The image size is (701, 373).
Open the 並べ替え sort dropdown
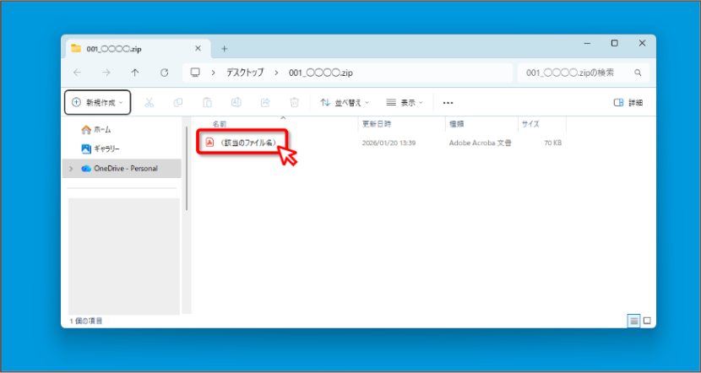(345, 102)
